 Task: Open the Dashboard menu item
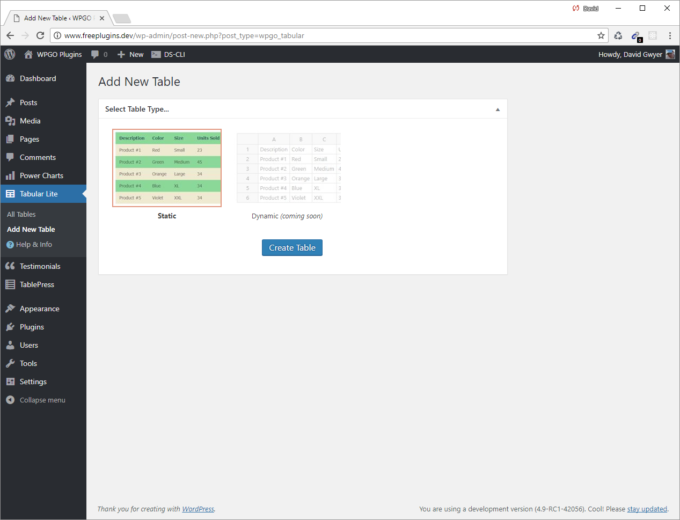pos(43,78)
